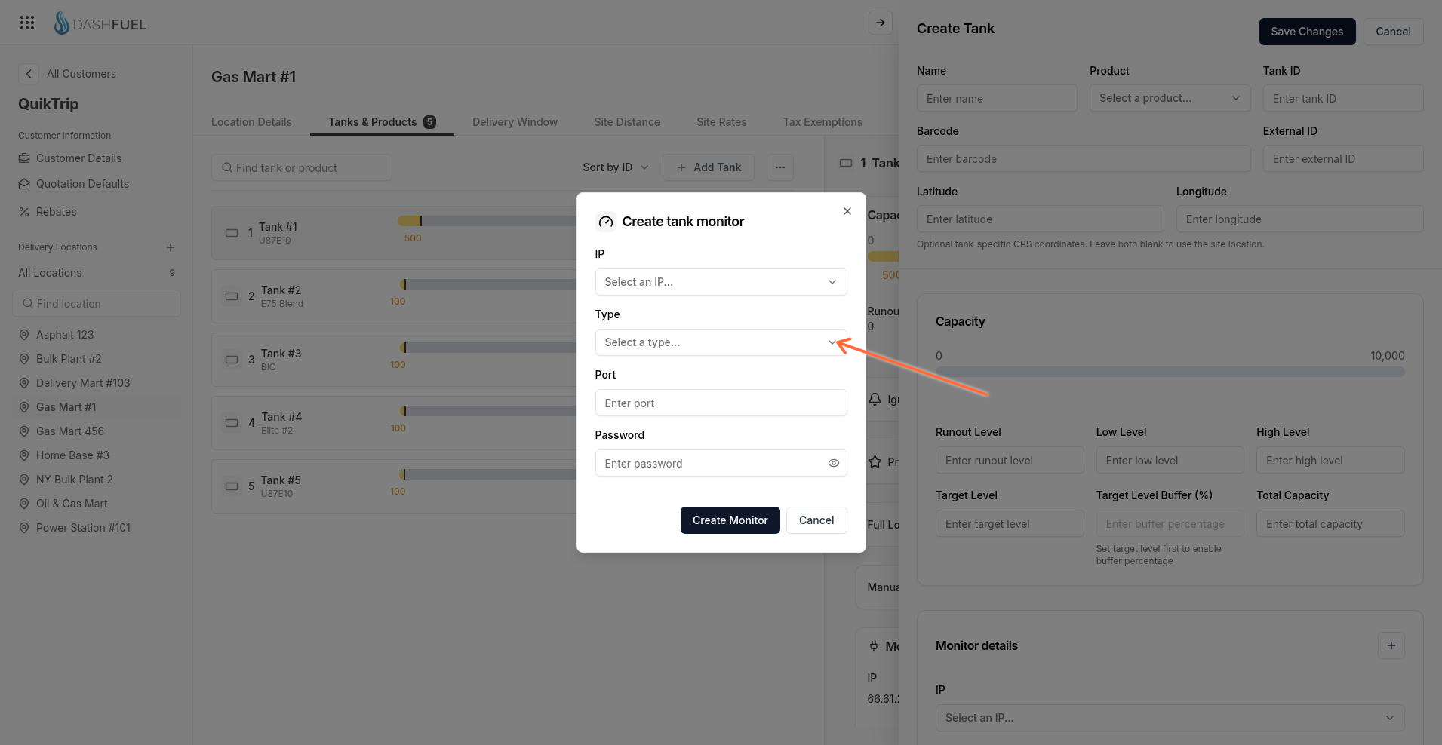Focus the High Level field
Screen dimensions: 1442x745
click(1330, 460)
